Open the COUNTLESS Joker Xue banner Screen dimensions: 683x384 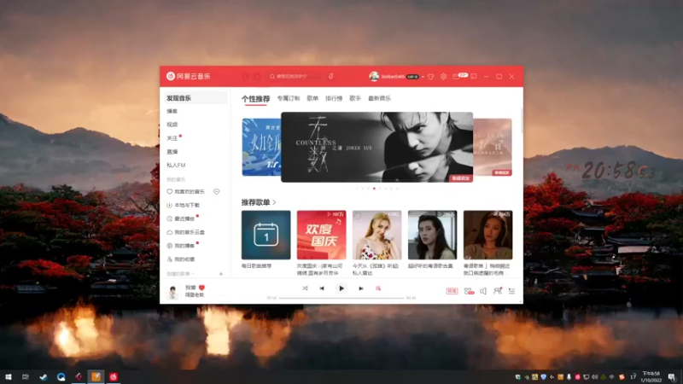coord(377,147)
